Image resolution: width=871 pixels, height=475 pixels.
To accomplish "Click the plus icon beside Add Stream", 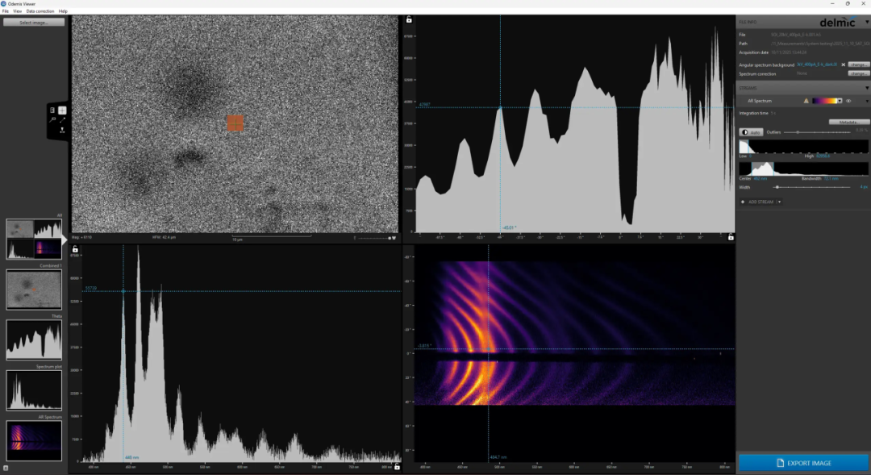I will tap(743, 202).
